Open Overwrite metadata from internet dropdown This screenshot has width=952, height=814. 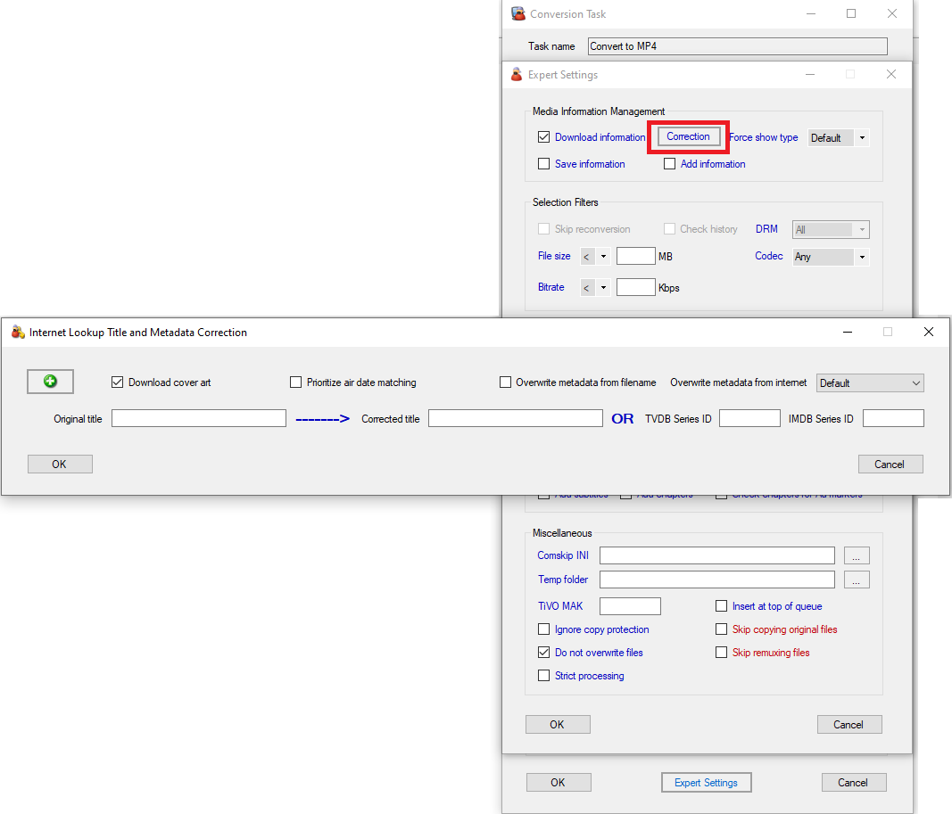coord(870,382)
